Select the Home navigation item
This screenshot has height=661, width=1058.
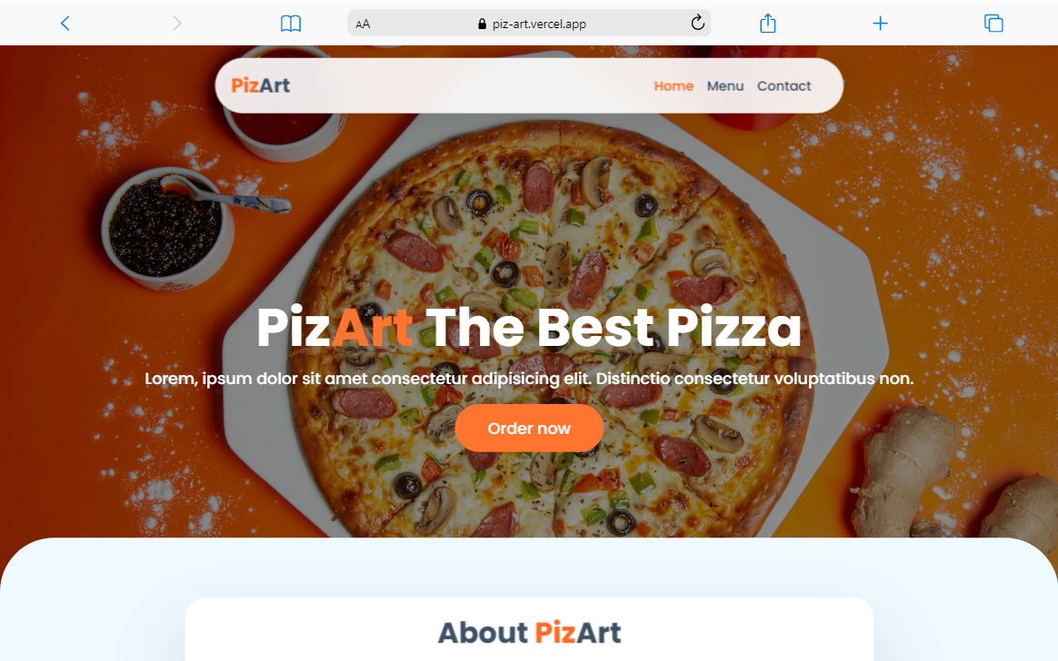tap(674, 86)
